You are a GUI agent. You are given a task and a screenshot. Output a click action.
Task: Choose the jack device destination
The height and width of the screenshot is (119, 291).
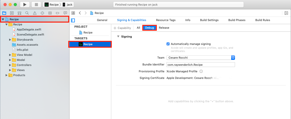click(67, 5)
